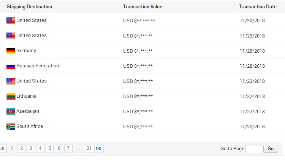Click the Azerbaijan flag icon
This screenshot has height=162, width=285.
pyautogui.click(x=11, y=112)
